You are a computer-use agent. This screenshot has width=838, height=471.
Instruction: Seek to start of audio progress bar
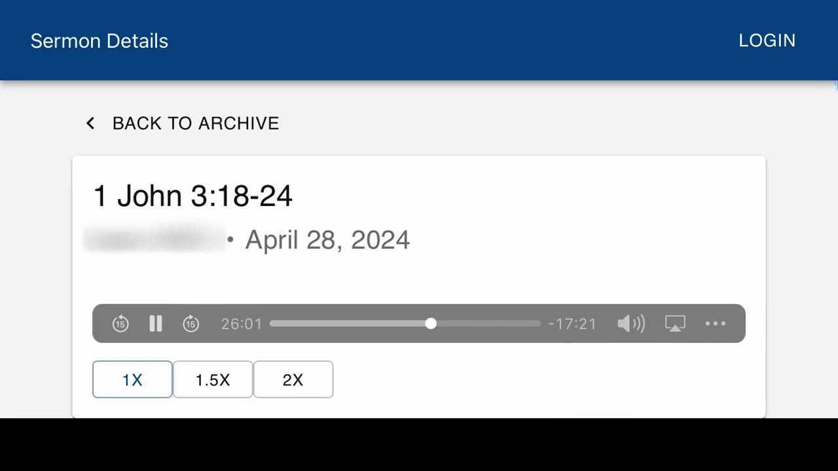pyautogui.click(x=272, y=323)
